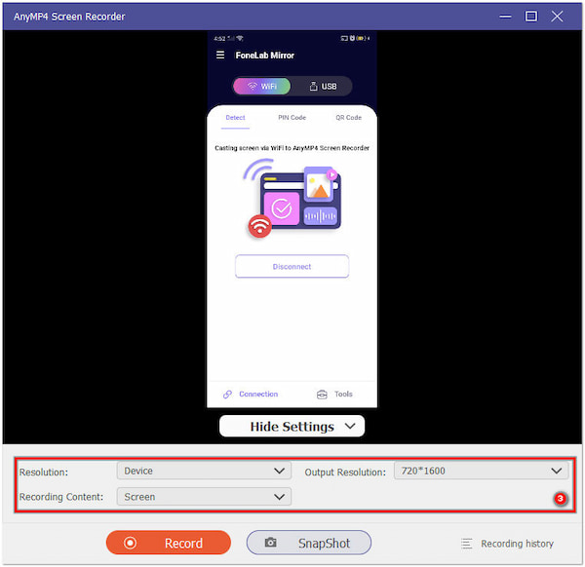Start recording with the Record button
This screenshot has height=567, width=585.
(x=169, y=543)
